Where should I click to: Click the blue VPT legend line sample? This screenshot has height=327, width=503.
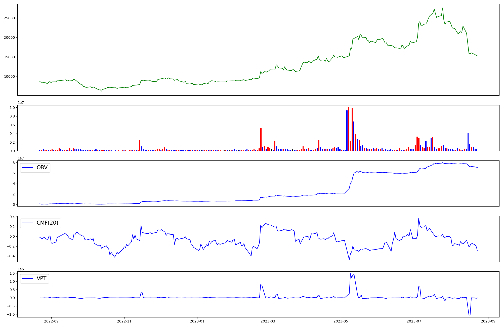click(x=28, y=278)
